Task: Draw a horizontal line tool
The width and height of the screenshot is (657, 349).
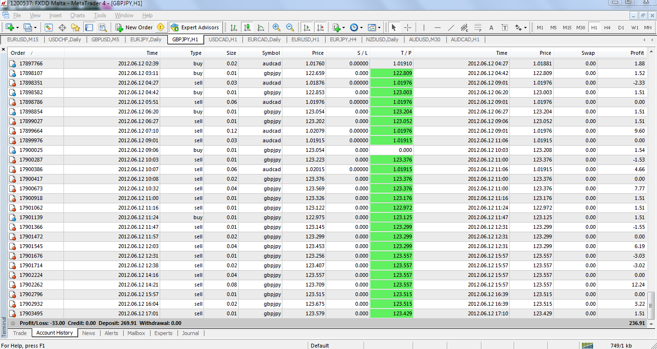Action: [x=437, y=27]
